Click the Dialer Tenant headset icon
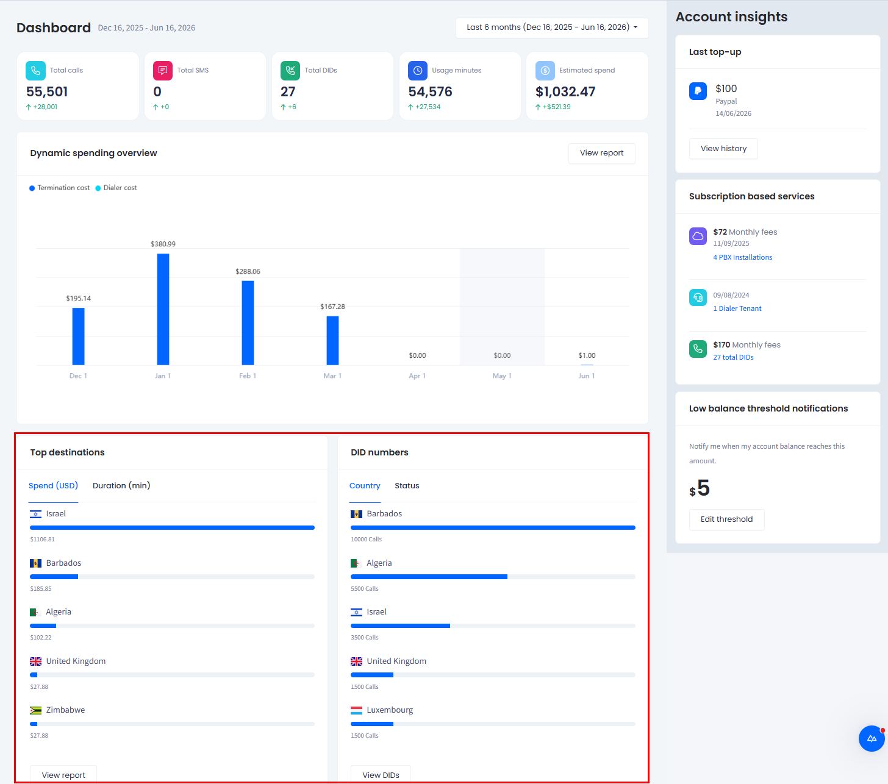This screenshot has height=784, width=888. click(698, 298)
